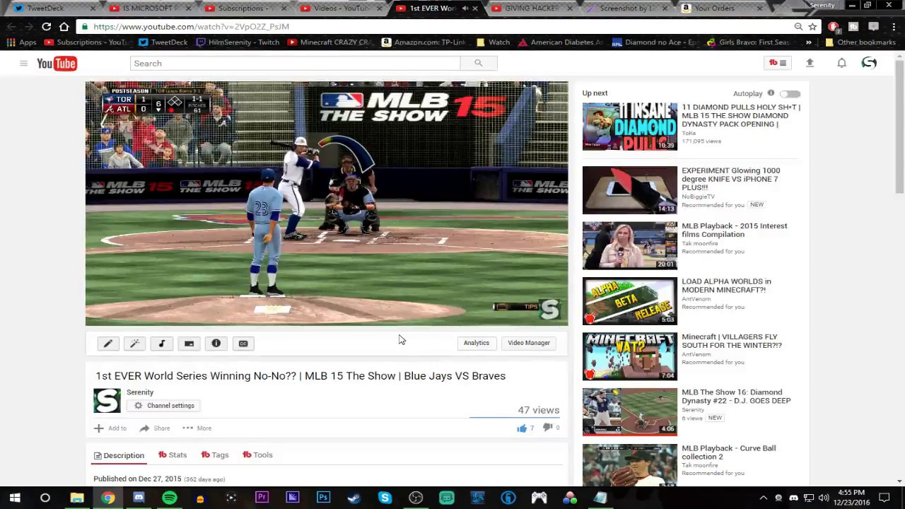Open the Watch bookmarks folder

[494, 42]
